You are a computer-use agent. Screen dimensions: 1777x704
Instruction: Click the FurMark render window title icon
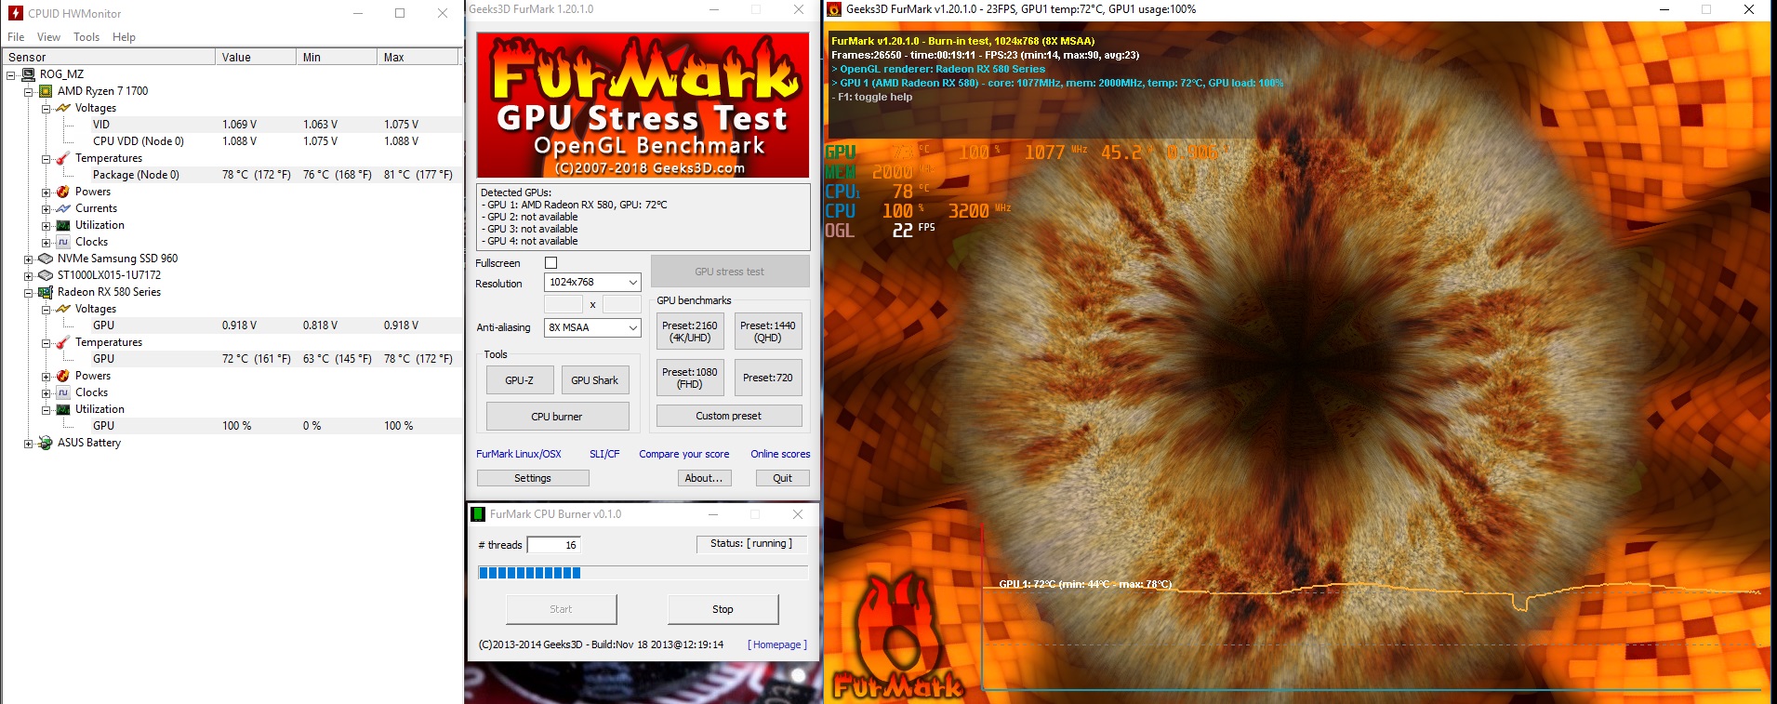834,9
